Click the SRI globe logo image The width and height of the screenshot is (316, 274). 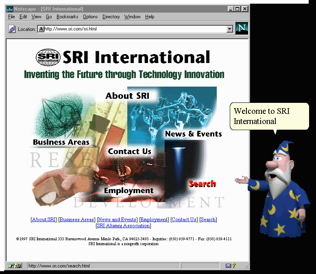tap(48, 57)
